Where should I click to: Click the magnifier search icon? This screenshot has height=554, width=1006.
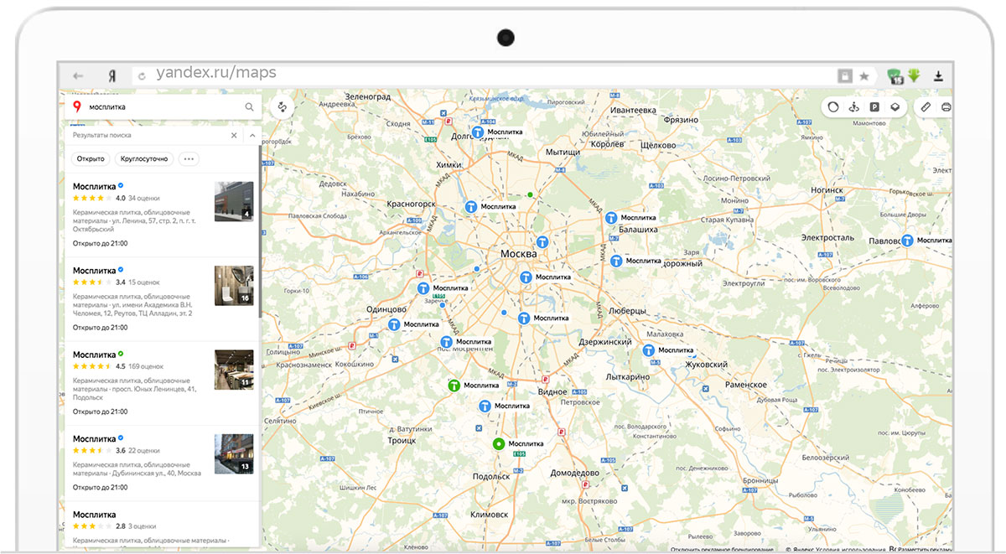(250, 107)
